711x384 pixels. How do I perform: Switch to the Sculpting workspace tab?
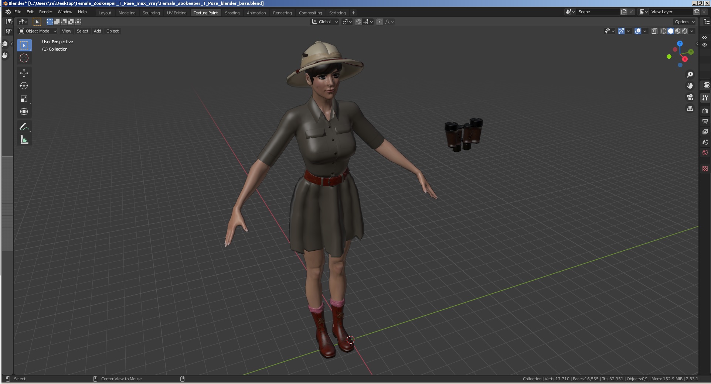tap(151, 13)
